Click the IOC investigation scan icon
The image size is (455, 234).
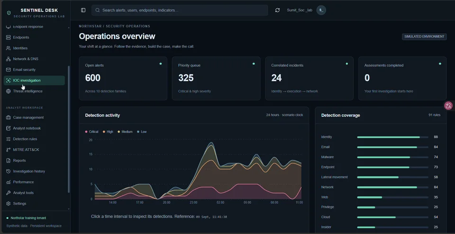[8, 81]
